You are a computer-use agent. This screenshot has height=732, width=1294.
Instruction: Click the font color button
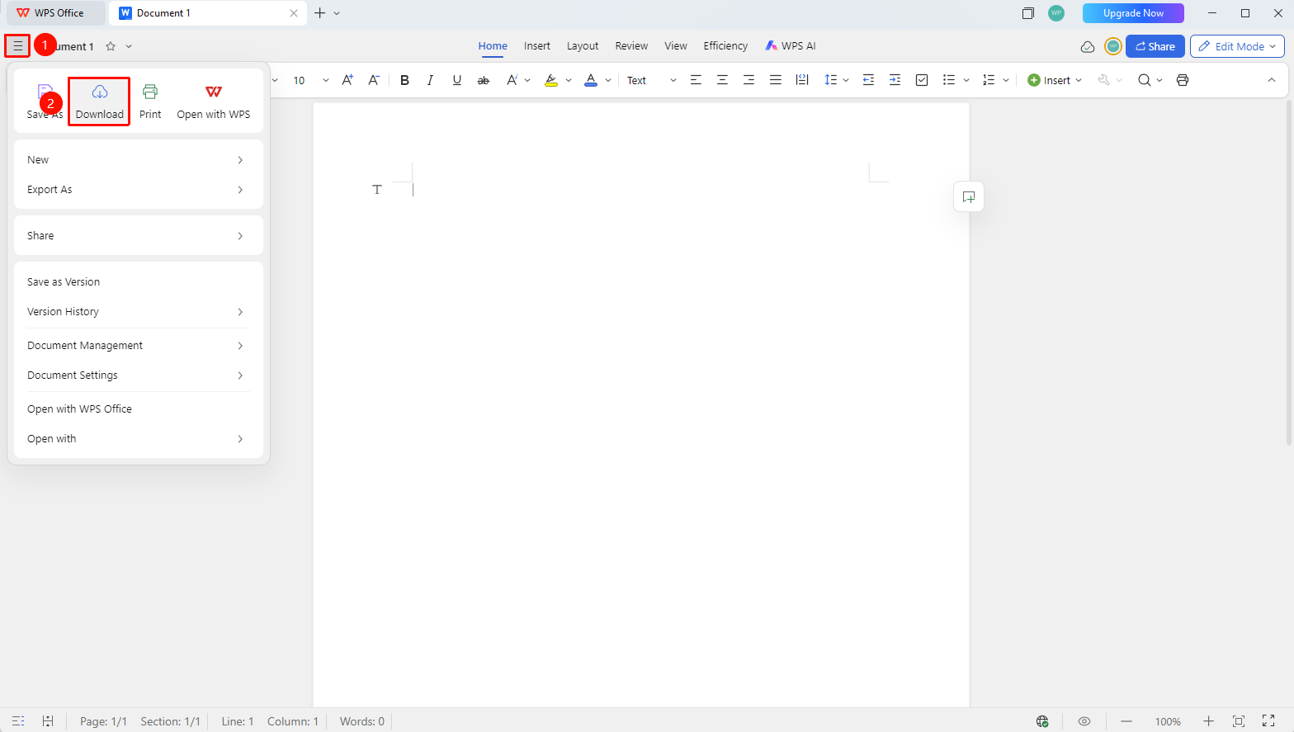click(x=591, y=80)
